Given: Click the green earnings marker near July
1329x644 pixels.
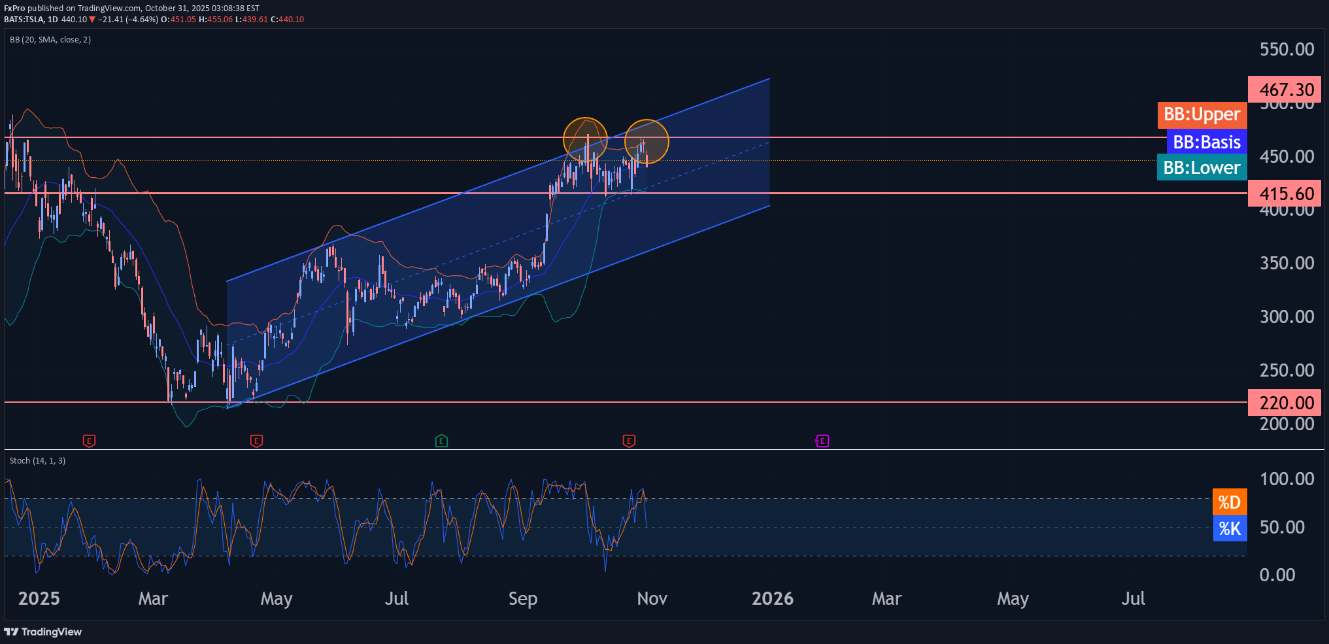Looking at the screenshot, I should (441, 441).
